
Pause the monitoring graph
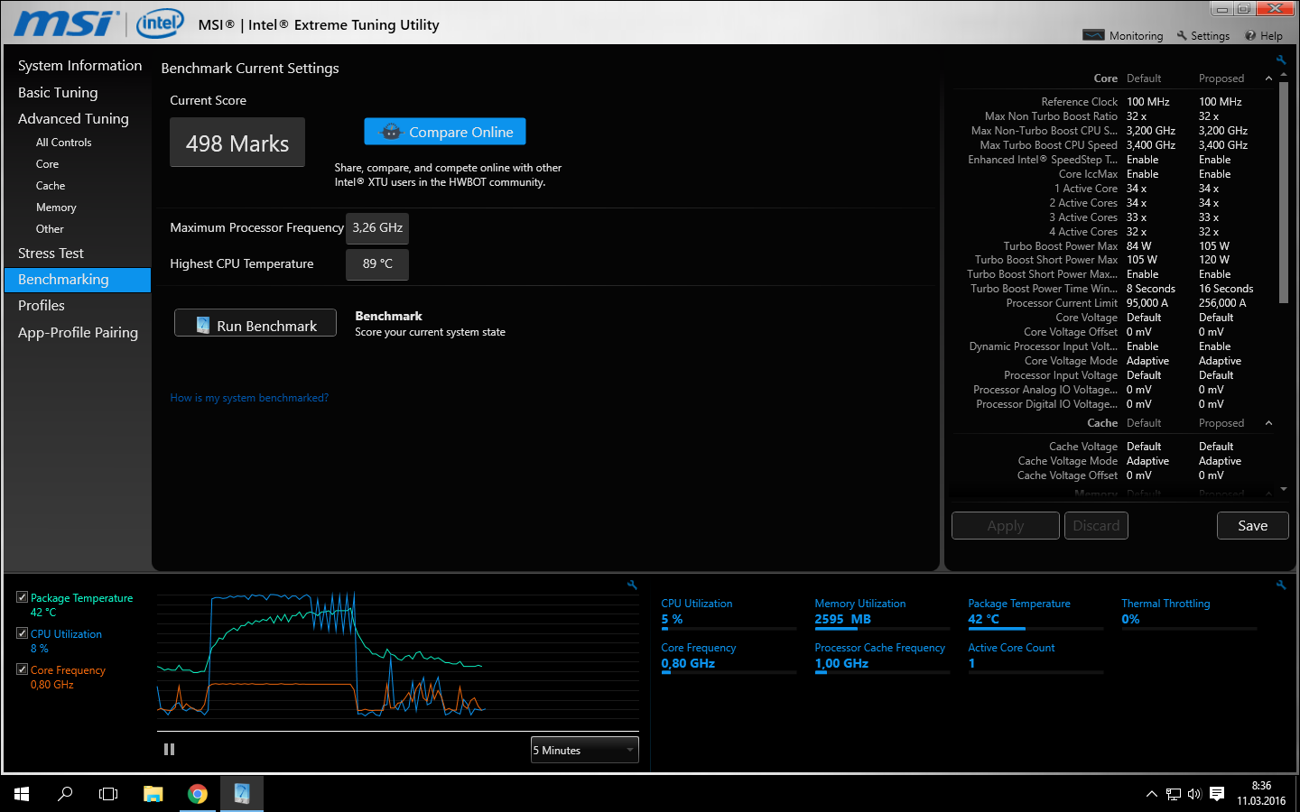tap(169, 750)
